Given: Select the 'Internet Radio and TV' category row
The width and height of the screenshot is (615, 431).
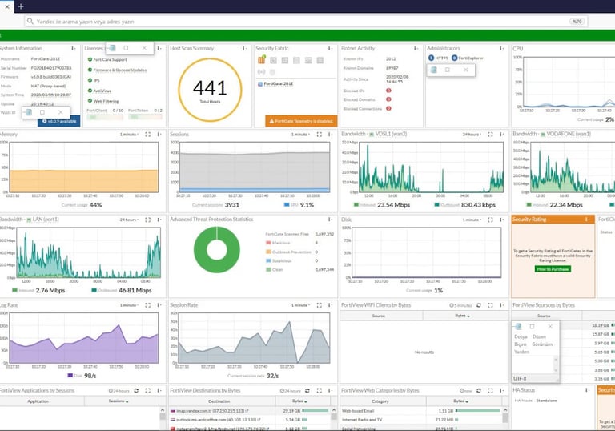Looking at the screenshot, I should pyautogui.click(x=422, y=420).
